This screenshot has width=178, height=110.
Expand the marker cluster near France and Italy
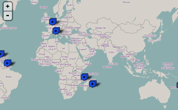coord(56,31)
